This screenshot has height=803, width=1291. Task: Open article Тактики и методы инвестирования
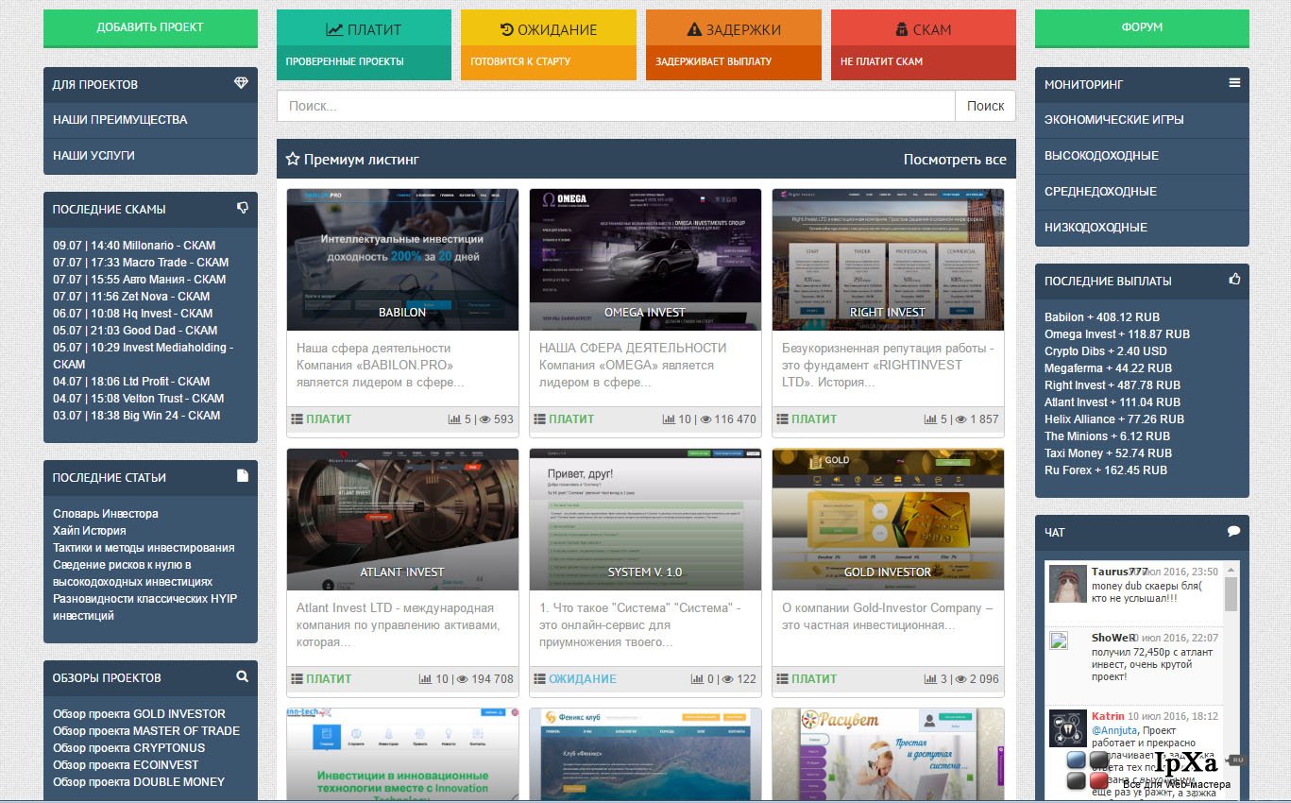(144, 548)
